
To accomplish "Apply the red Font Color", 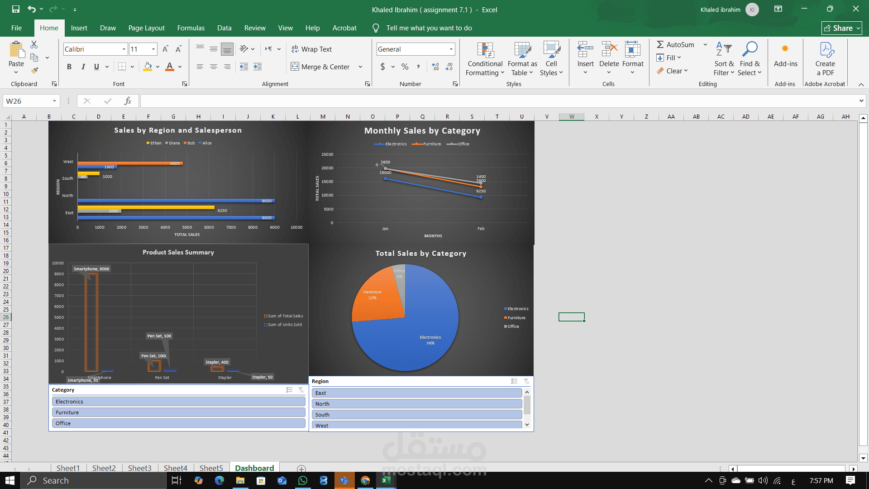I will tap(170, 67).
